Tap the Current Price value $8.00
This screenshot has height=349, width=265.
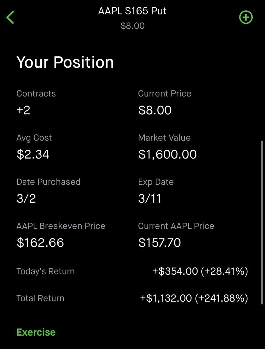[x=155, y=110]
